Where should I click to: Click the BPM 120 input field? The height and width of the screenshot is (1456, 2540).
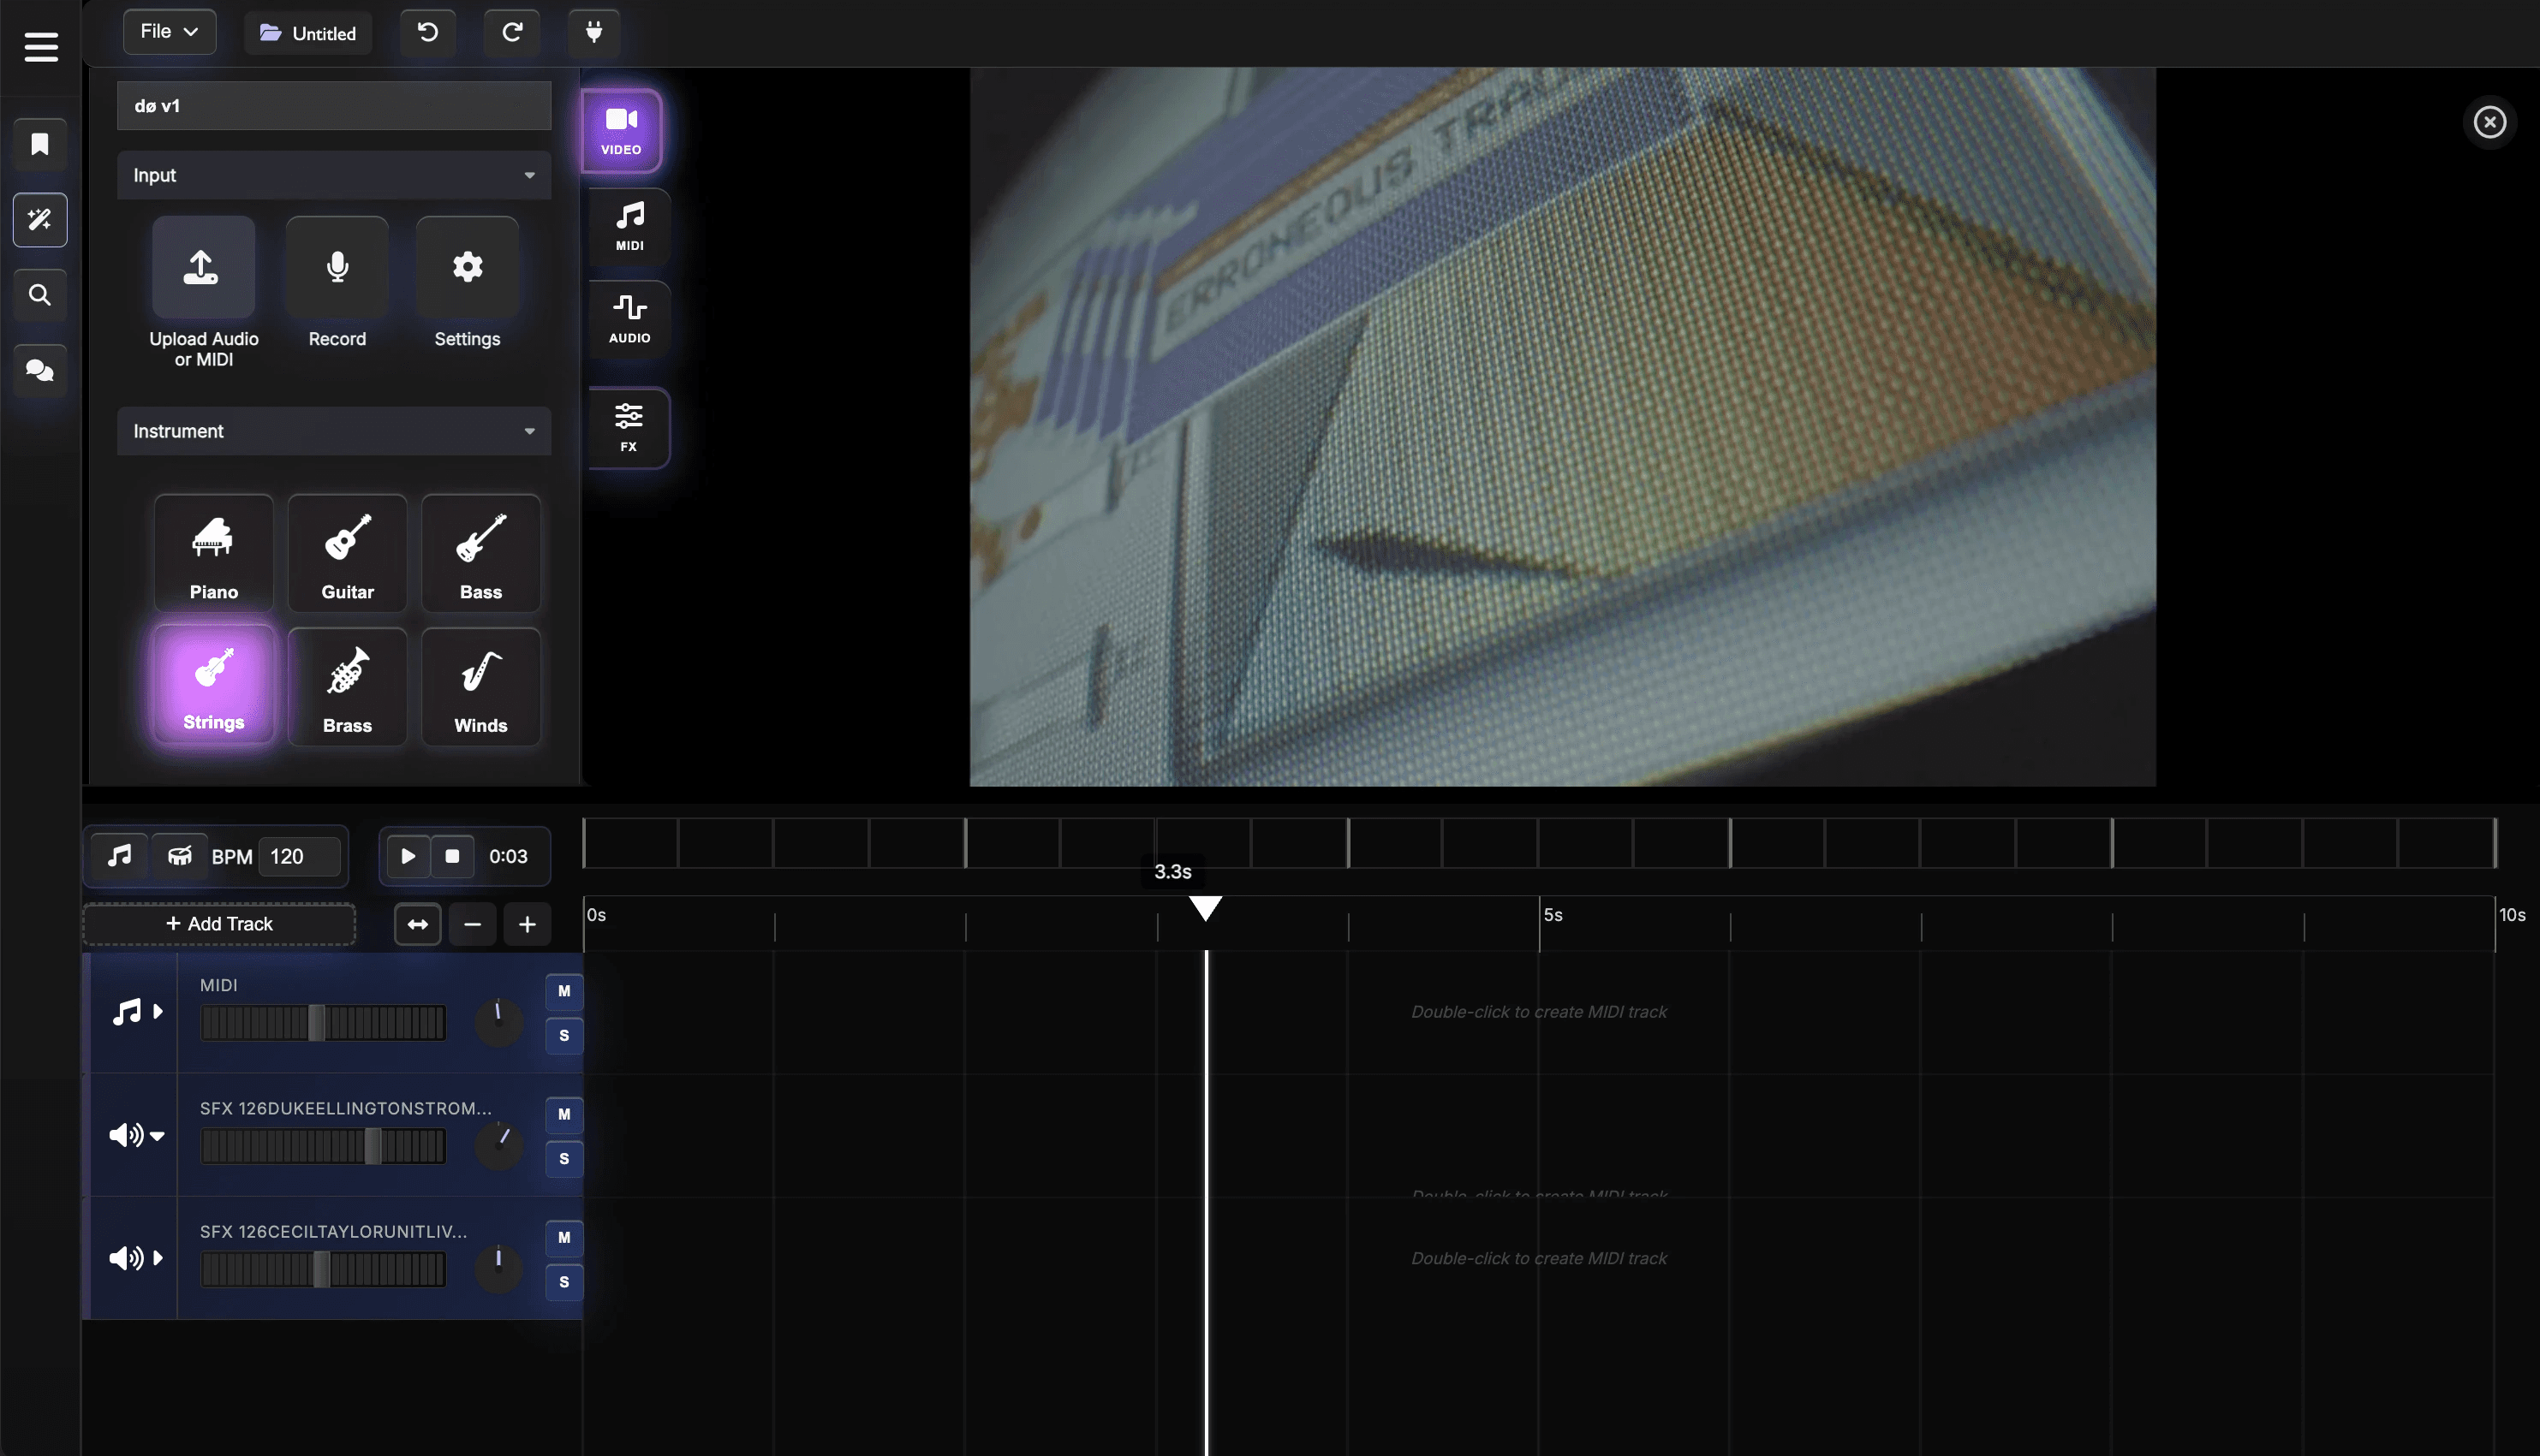pos(299,856)
